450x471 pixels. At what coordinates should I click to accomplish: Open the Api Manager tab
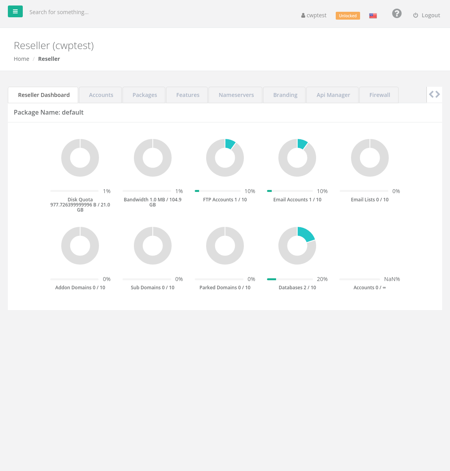click(x=333, y=95)
